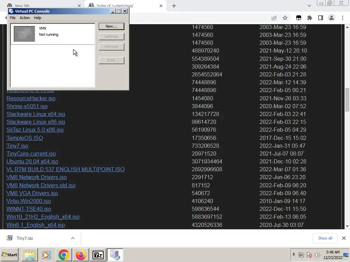Click the Virtual PC Console title bar icon
This screenshot has width=350, height=262.
[11, 11]
